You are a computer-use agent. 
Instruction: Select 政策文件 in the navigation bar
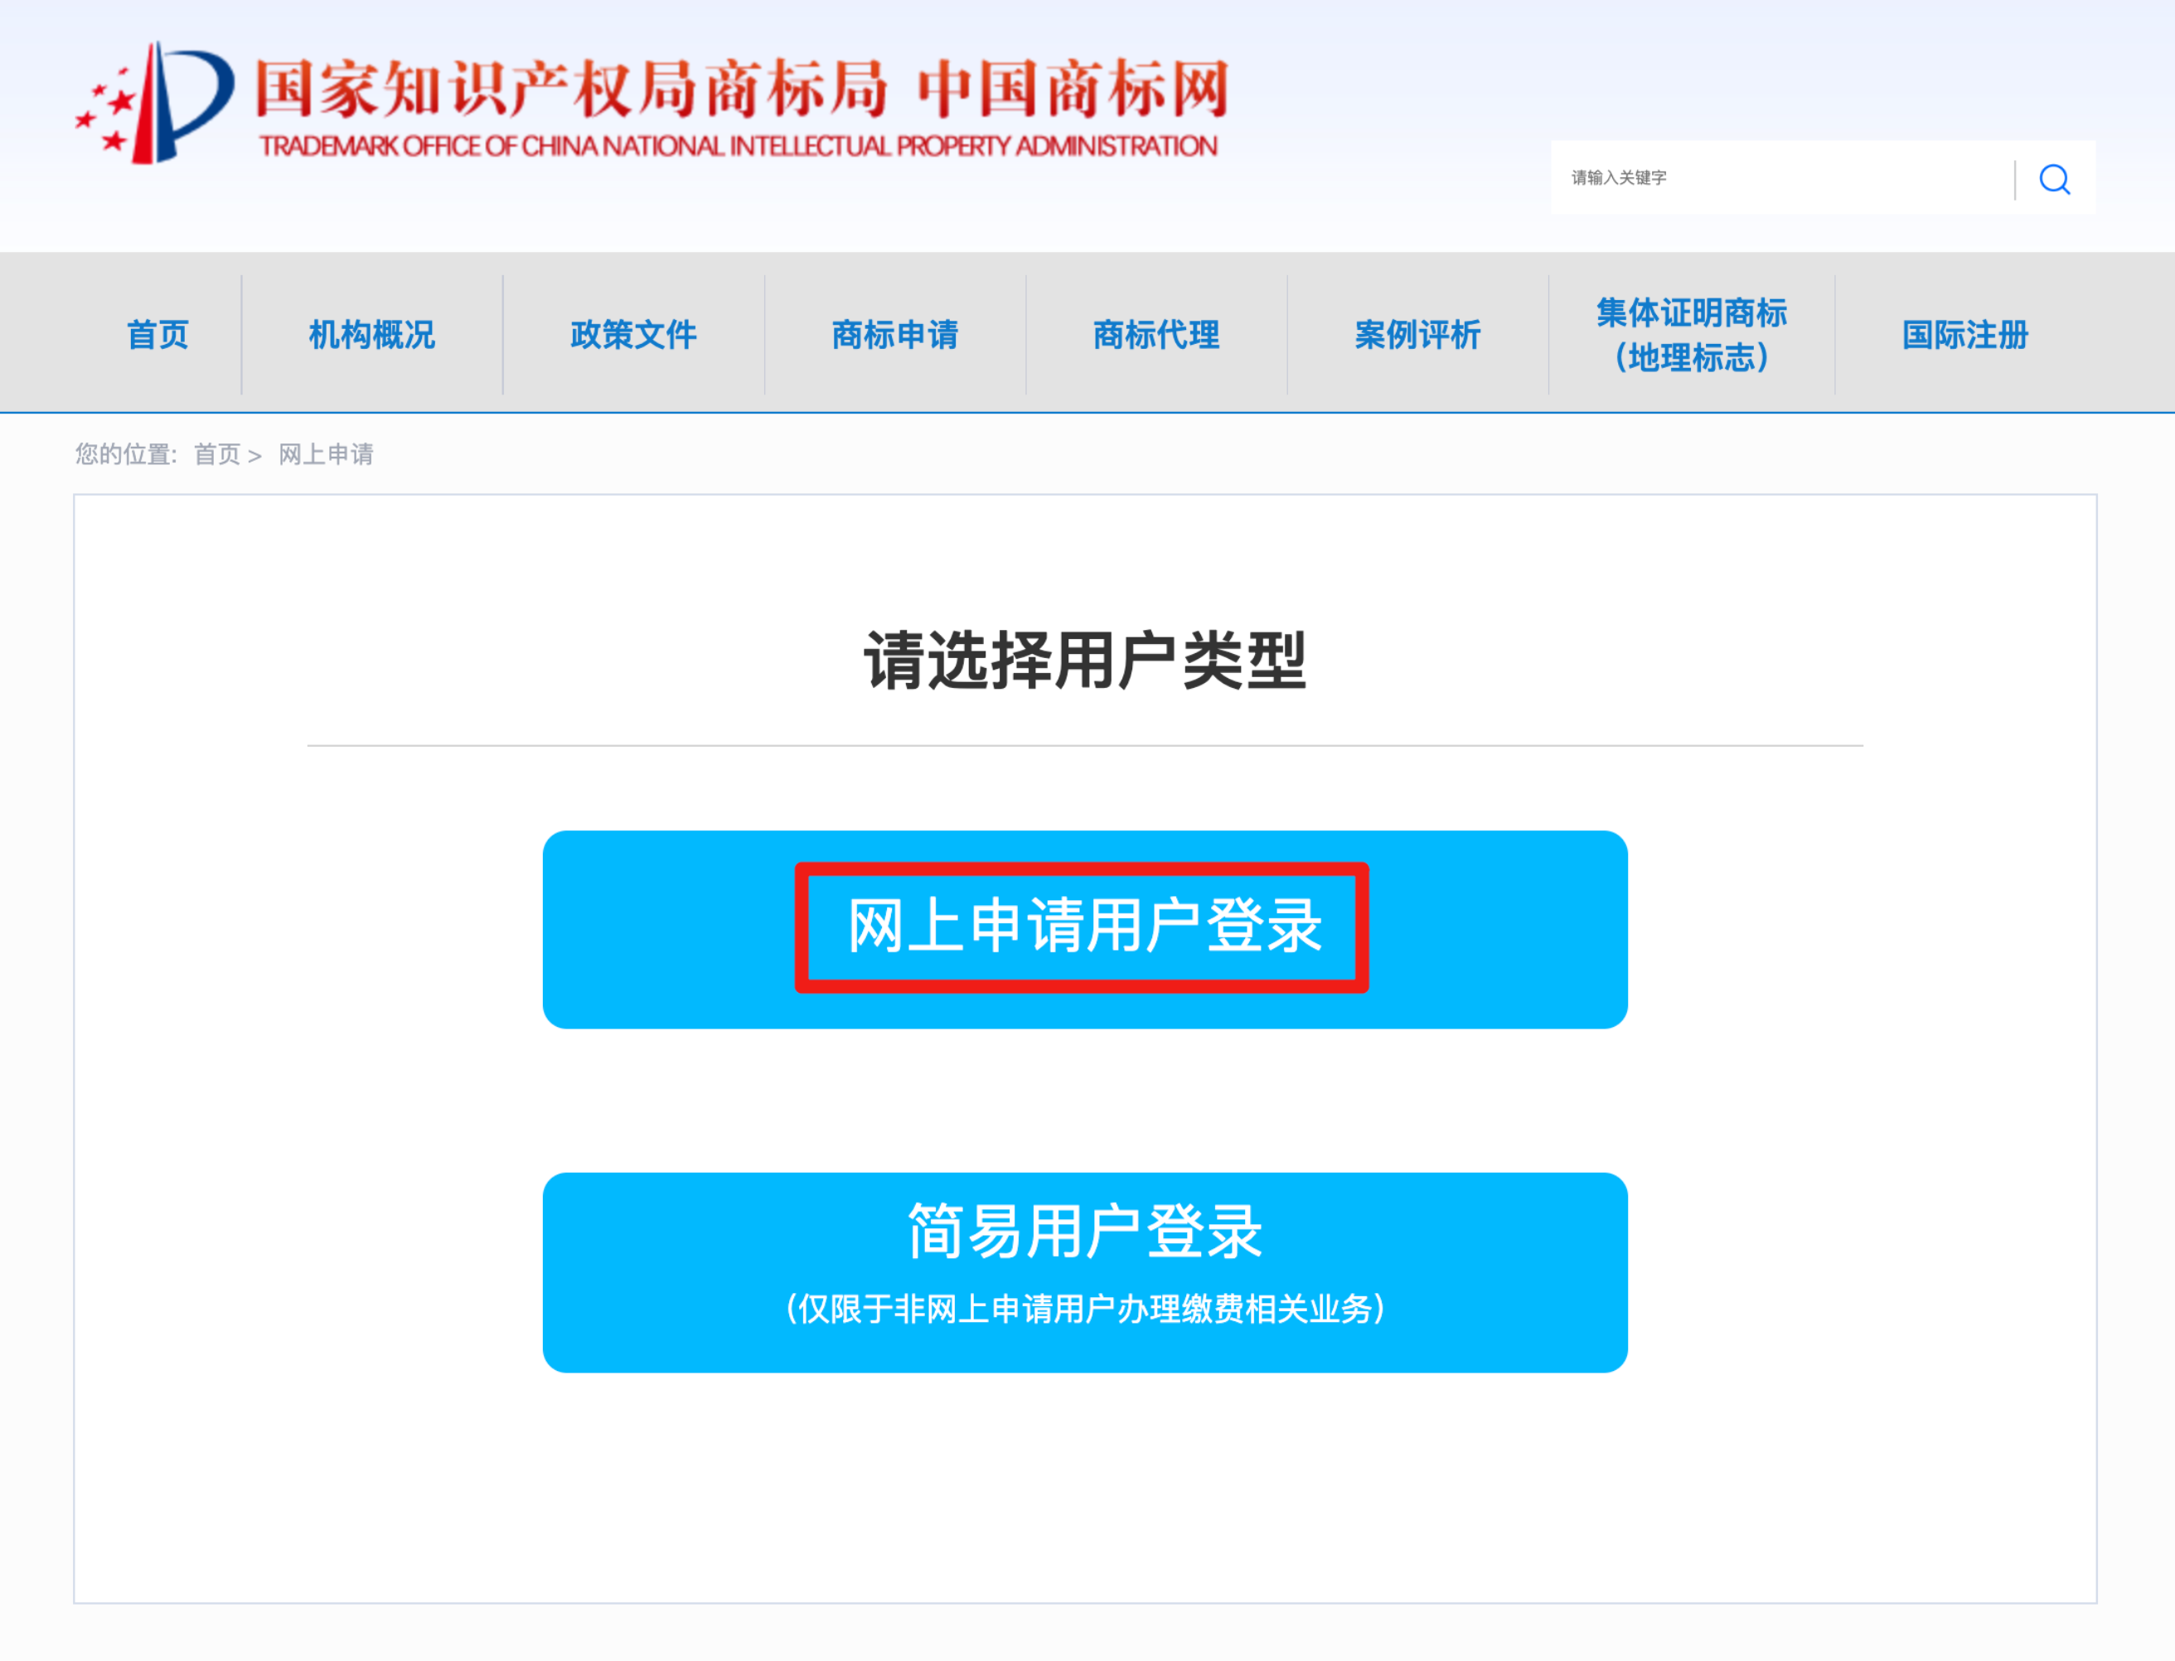coord(632,334)
